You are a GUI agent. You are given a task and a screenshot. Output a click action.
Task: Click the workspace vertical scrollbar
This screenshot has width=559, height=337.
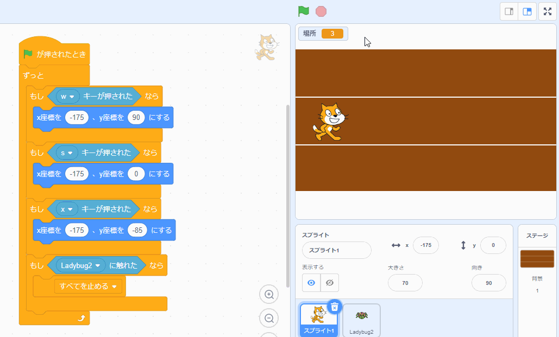click(288, 195)
